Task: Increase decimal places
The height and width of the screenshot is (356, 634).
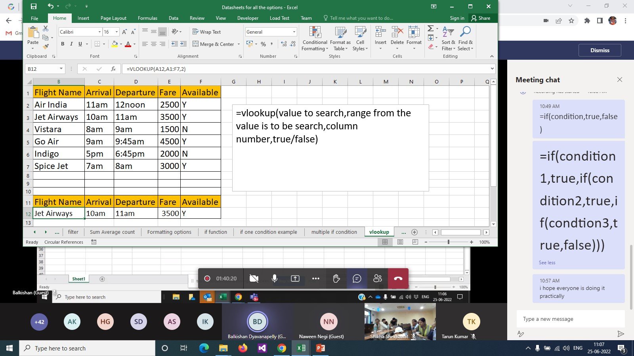Action: (284, 44)
